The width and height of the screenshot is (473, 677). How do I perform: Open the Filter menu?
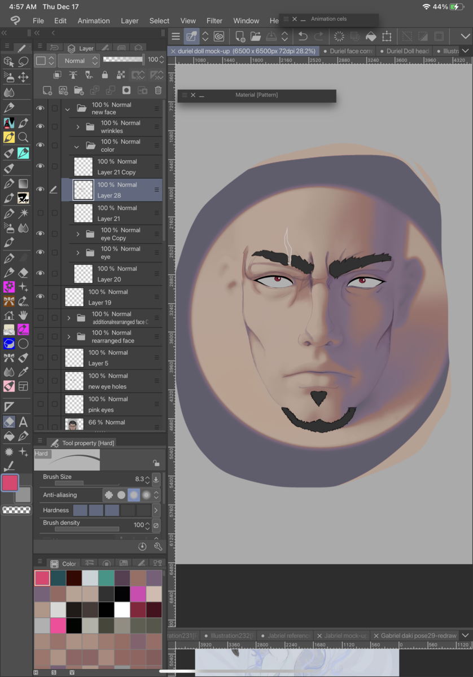214,21
